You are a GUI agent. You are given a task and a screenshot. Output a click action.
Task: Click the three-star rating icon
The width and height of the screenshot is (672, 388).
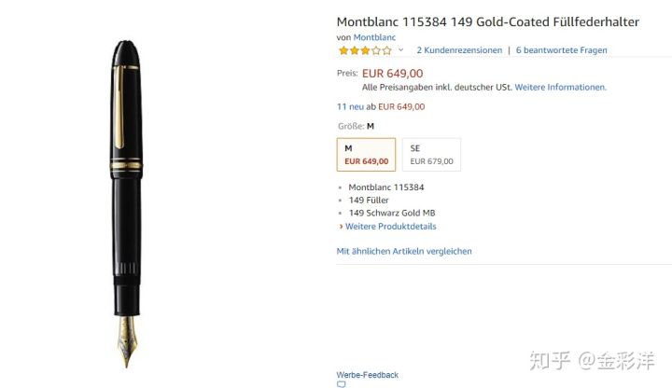[365, 50]
